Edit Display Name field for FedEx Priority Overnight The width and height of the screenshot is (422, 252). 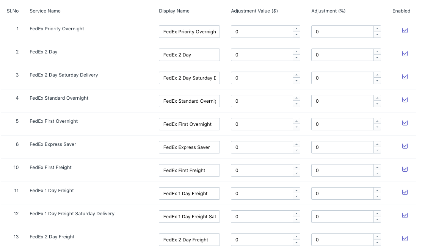189,32
